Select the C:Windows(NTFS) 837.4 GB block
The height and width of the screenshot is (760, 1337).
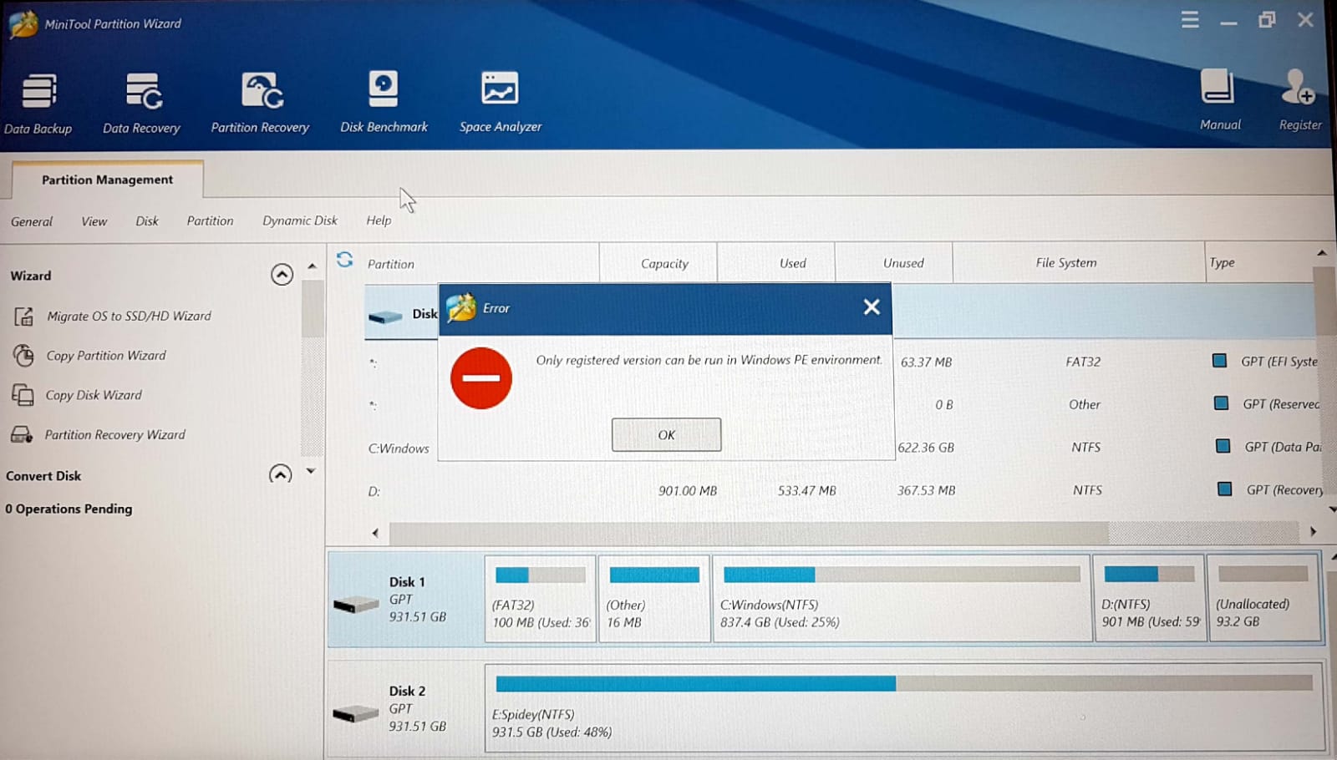click(x=902, y=599)
